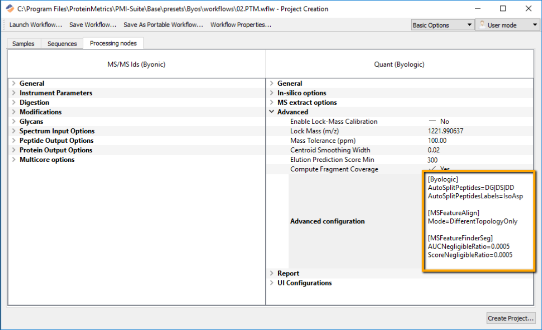Toggle Compute Fragment Coverage checkbox
The width and height of the screenshot is (542, 330).
click(x=432, y=169)
